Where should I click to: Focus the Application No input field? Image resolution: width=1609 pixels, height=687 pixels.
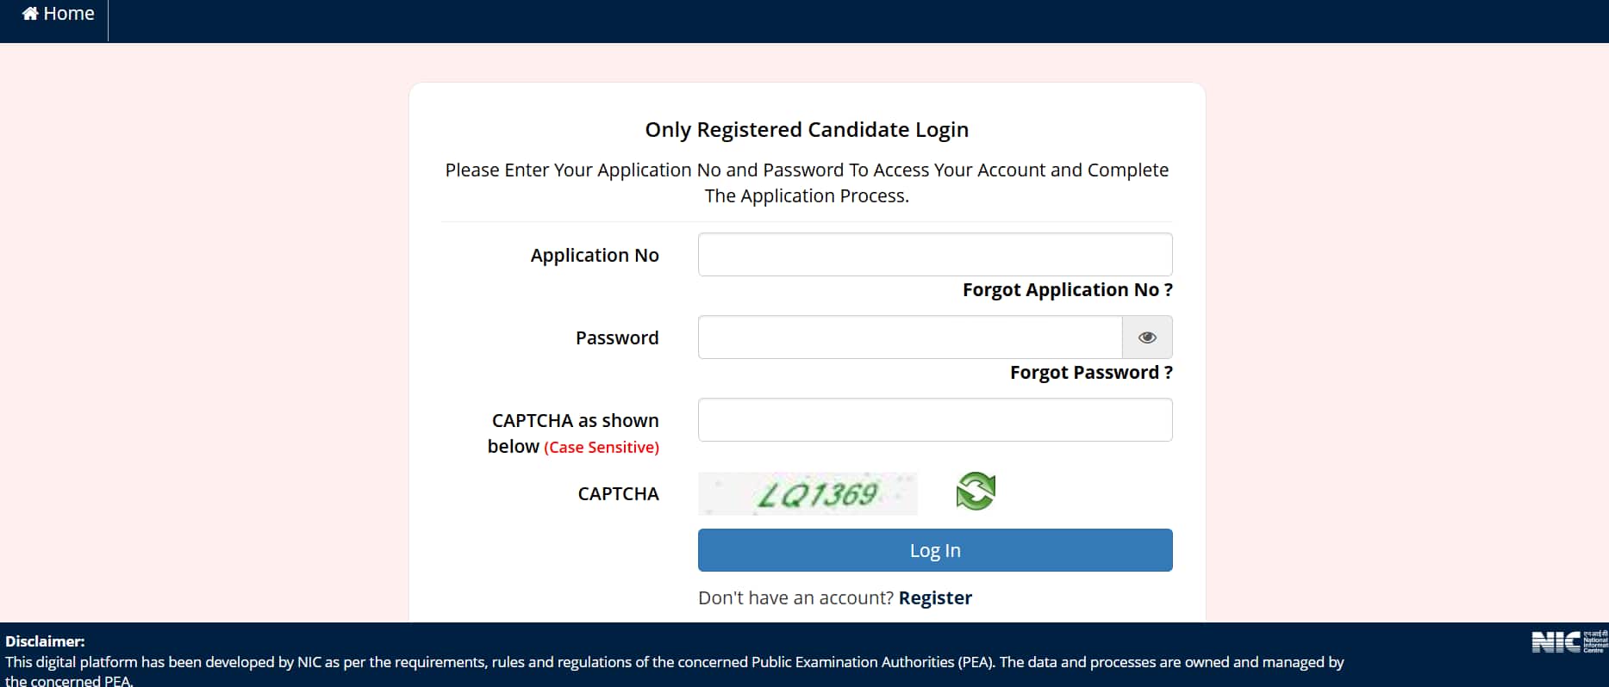934,255
